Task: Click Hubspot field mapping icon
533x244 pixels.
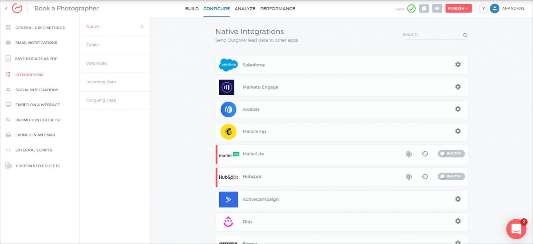Action: (409, 177)
